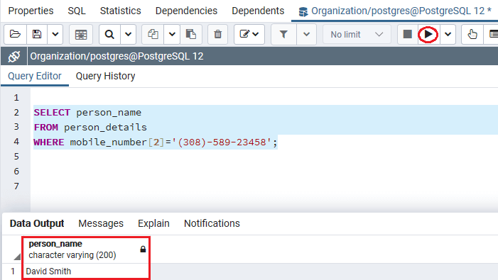Open the No limit rows dropdown
Screen dimensions: 498x280
click(357, 34)
